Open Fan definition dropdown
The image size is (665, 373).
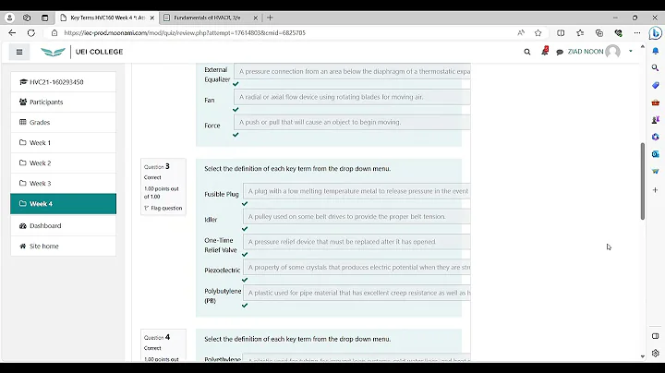pyautogui.click(x=352, y=97)
